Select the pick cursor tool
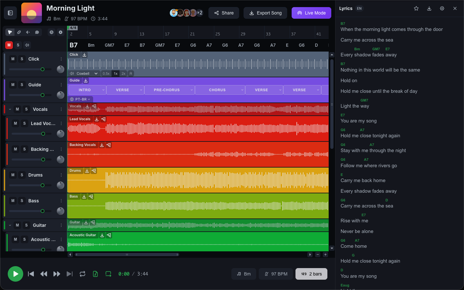 [10, 32]
